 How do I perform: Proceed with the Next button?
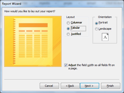(x=89, y=86)
